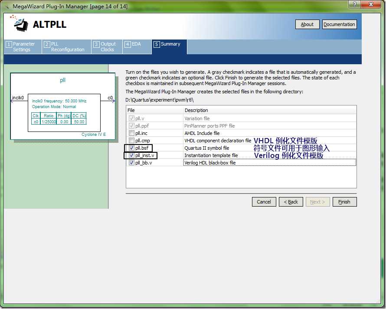Click the 'PinPlanner ports PPF file' description
The image size is (386, 309).
(x=209, y=126)
